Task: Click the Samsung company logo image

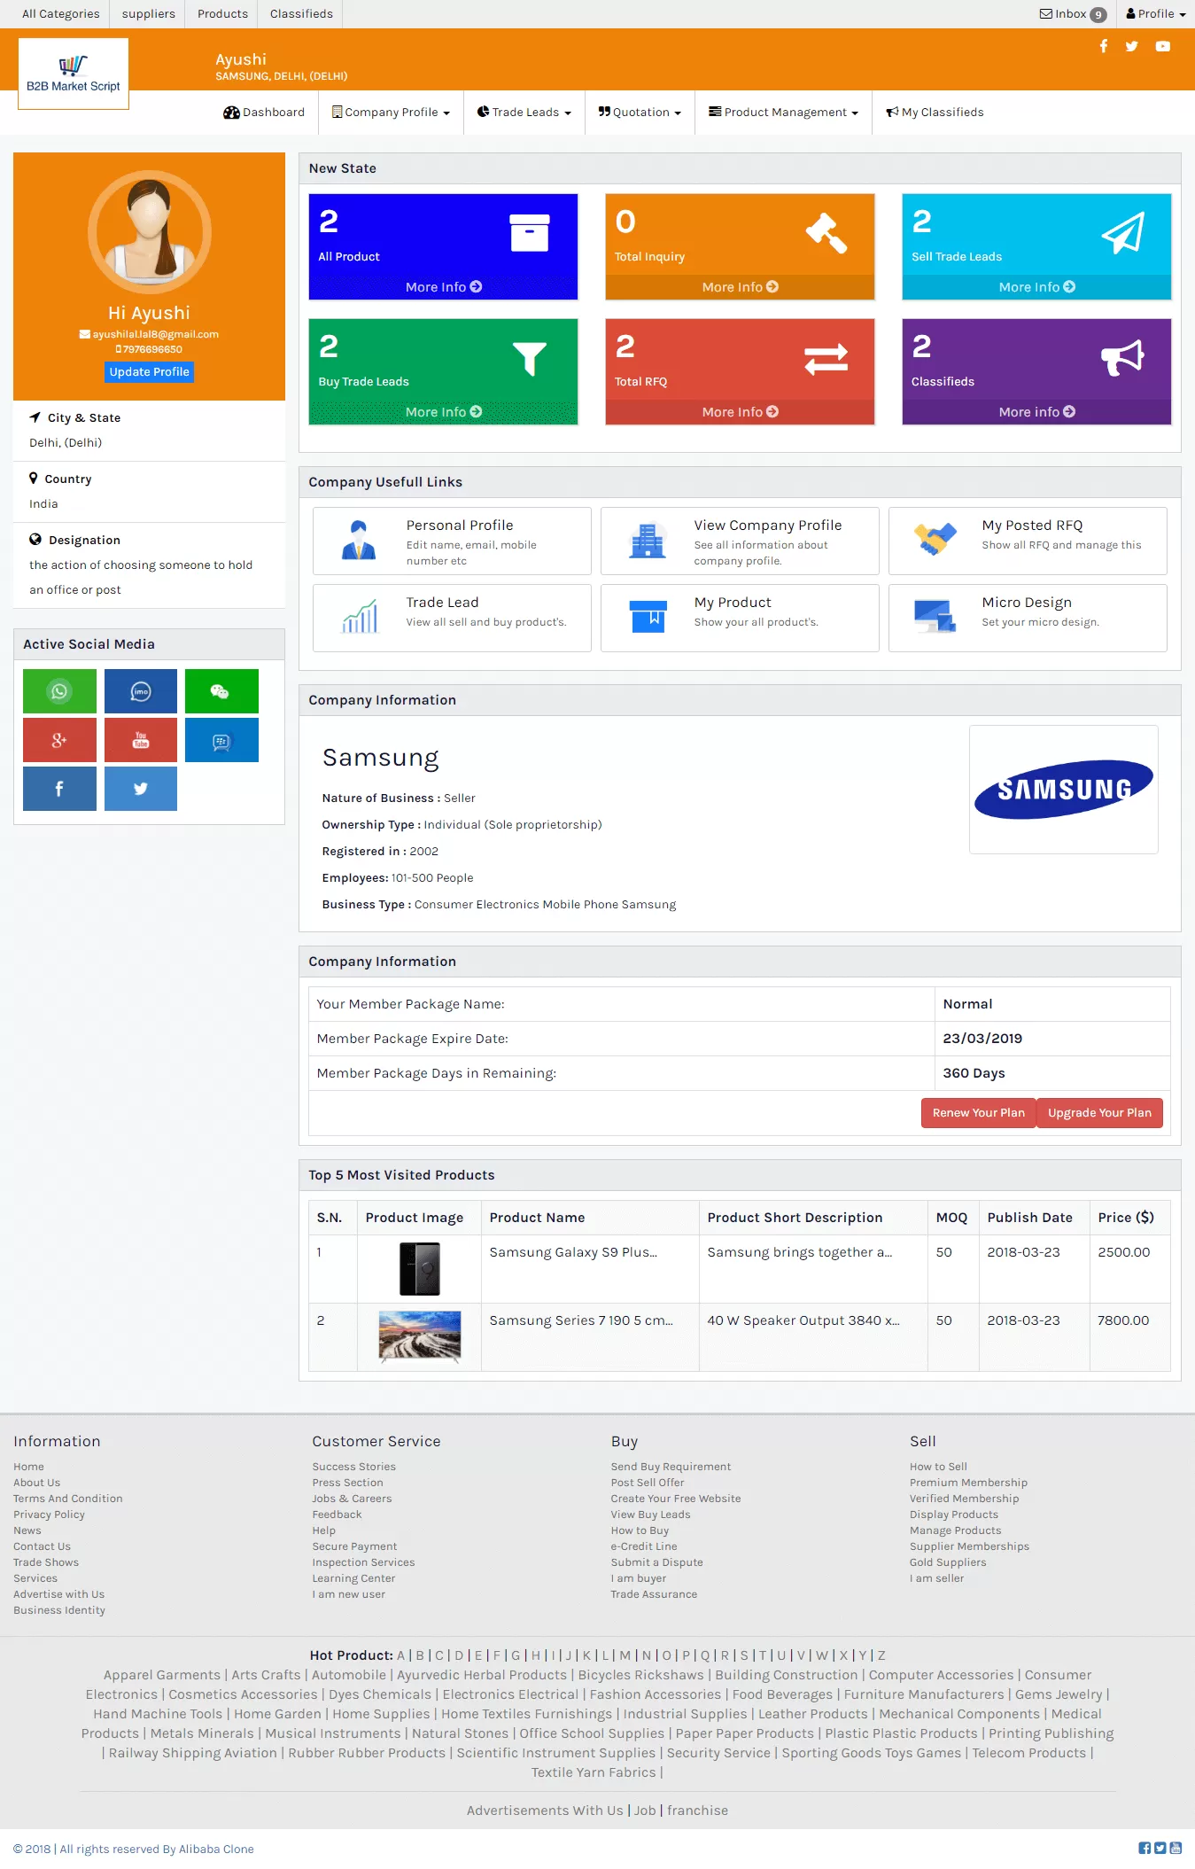Action: coord(1064,790)
